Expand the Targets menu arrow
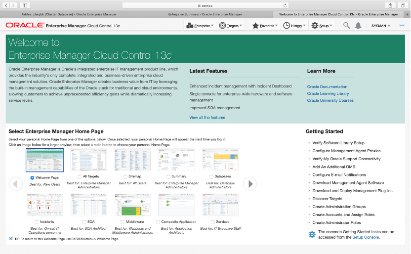 tap(241, 26)
